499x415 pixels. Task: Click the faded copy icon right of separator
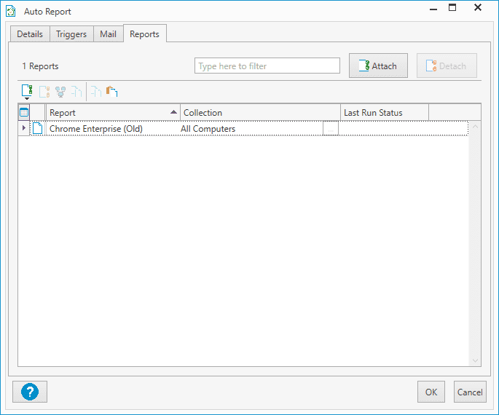tap(95, 92)
